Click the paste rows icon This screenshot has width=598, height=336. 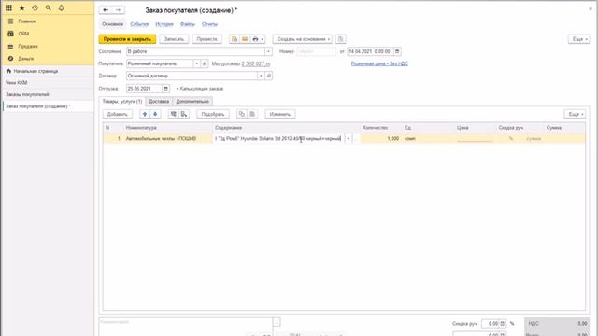[252, 114]
